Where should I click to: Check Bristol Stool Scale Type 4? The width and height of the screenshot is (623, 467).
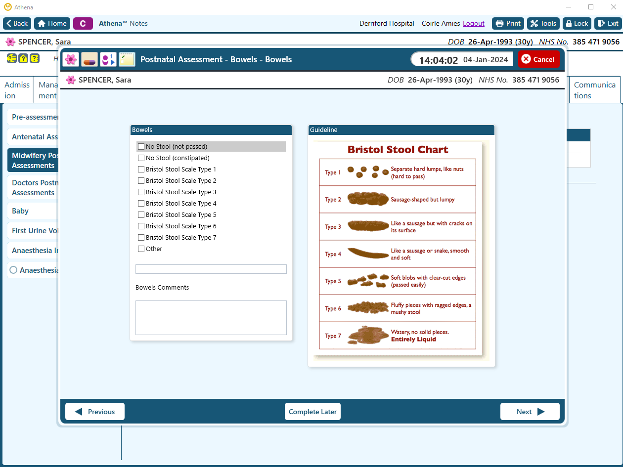pos(141,204)
